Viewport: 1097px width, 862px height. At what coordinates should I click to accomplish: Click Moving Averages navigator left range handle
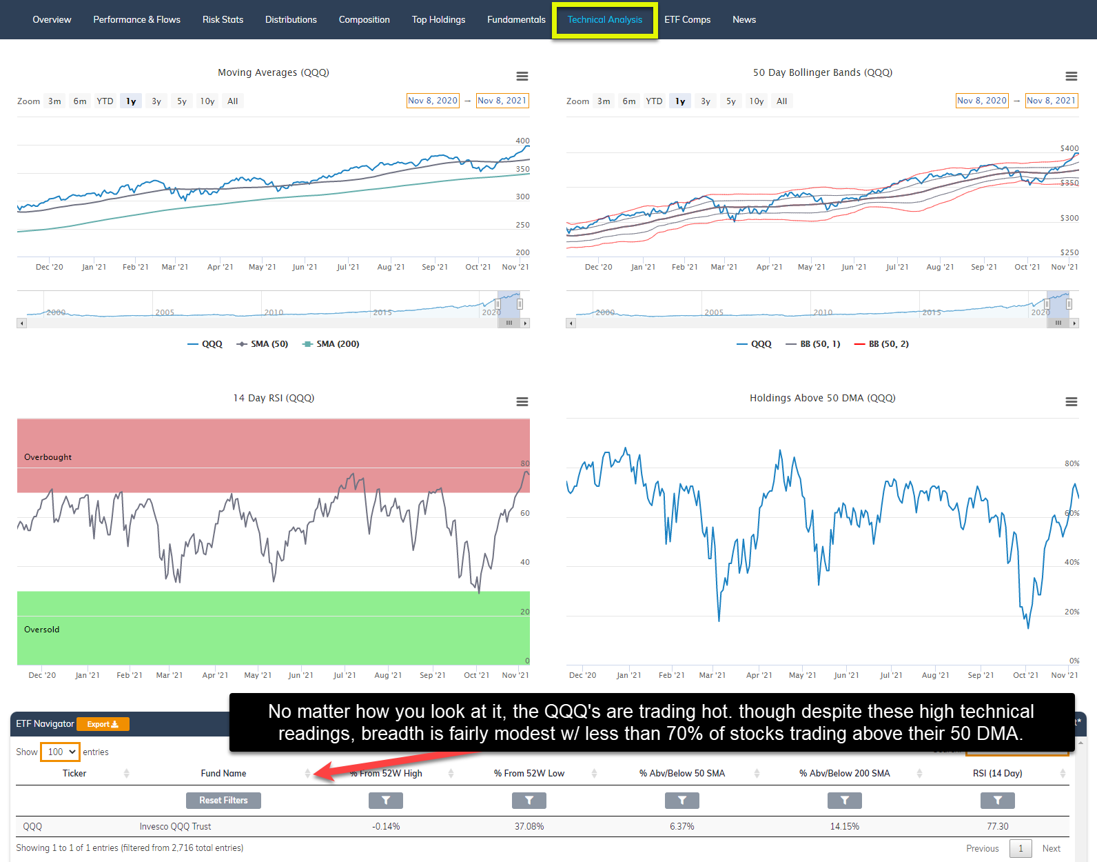coord(498,304)
